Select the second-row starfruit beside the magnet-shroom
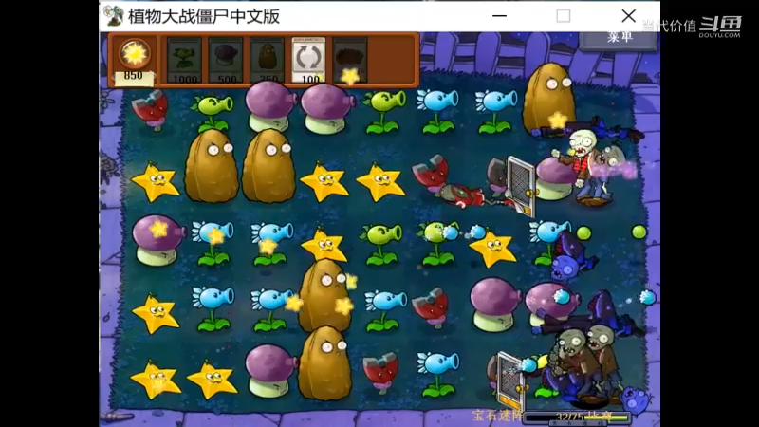 381,182
